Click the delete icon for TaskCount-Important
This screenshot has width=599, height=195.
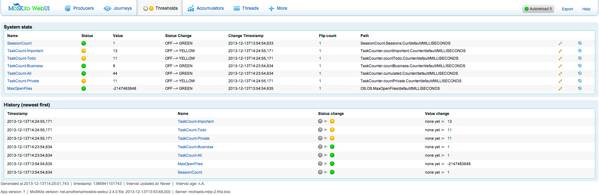580,51
